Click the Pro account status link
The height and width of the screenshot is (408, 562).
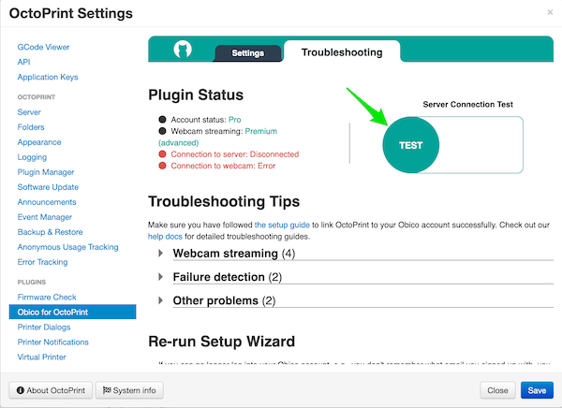[235, 120]
